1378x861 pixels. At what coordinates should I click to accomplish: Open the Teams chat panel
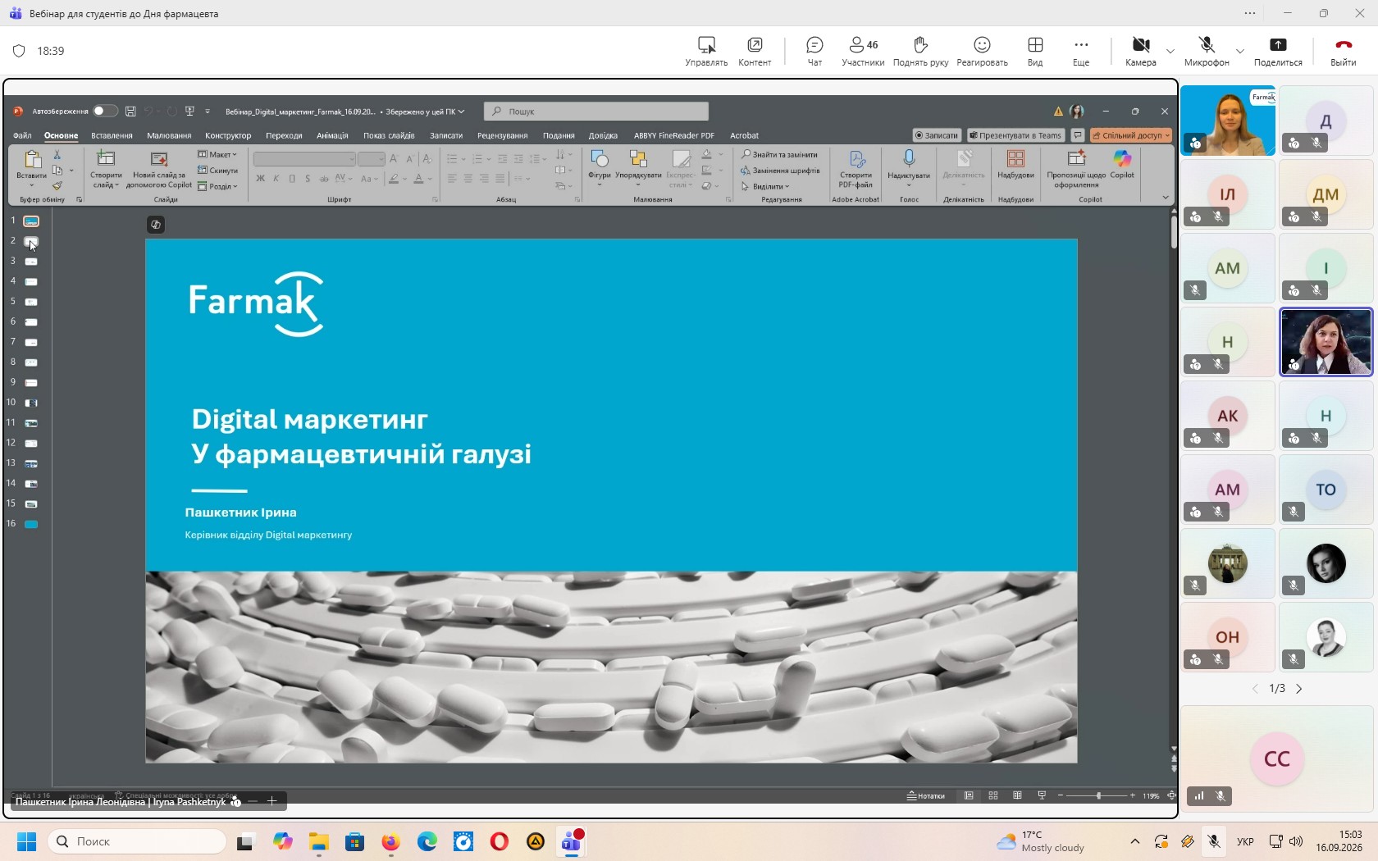point(814,51)
